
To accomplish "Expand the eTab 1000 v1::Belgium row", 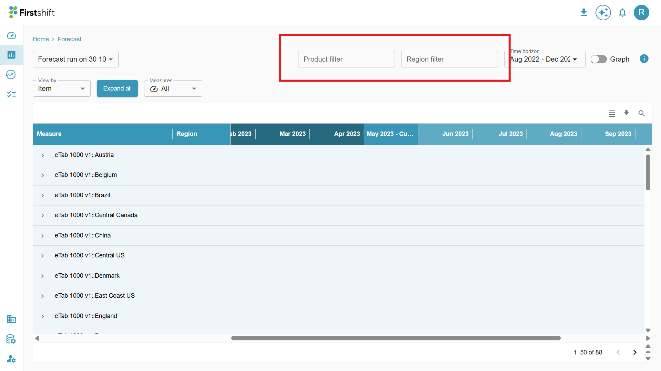I will point(42,175).
